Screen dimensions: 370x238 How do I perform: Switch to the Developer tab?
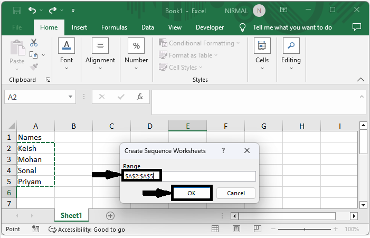(210, 27)
